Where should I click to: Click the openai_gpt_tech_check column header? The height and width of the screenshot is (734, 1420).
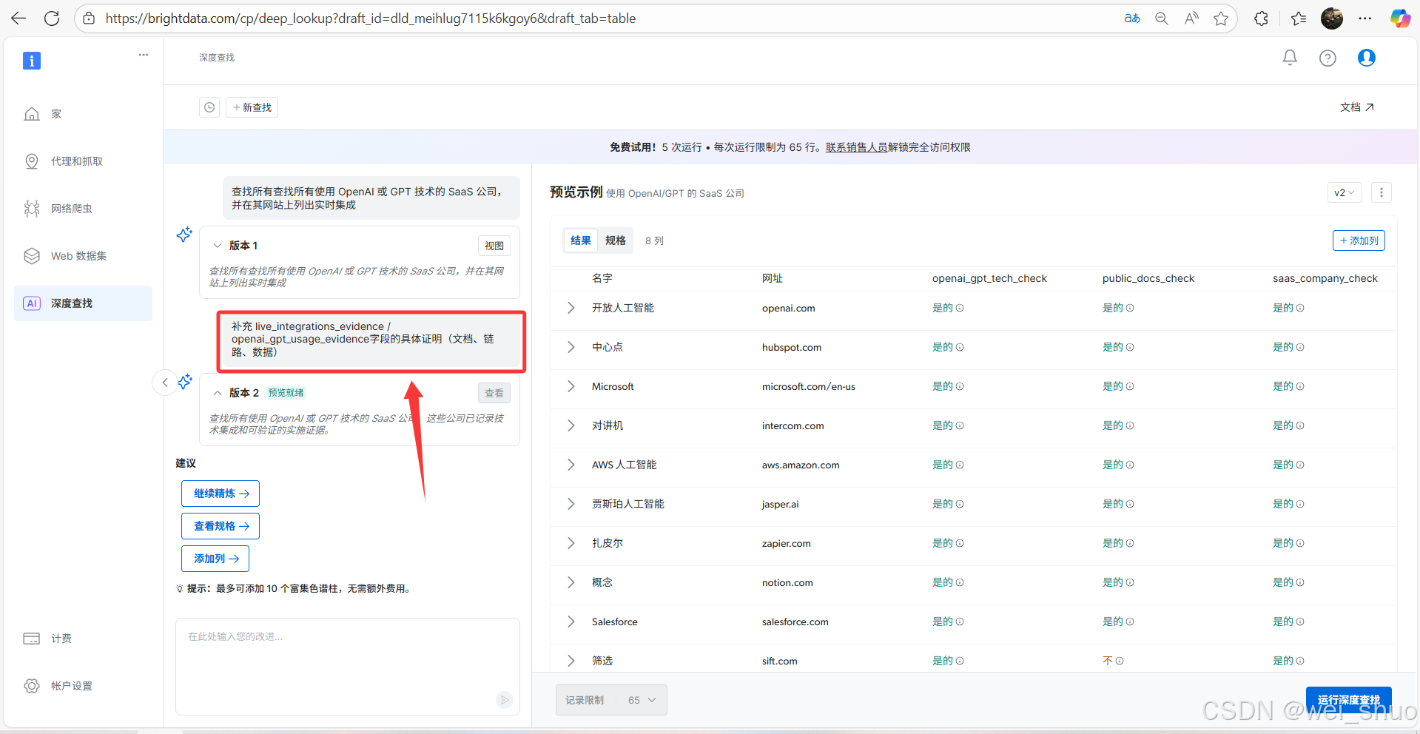pyautogui.click(x=989, y=278)
